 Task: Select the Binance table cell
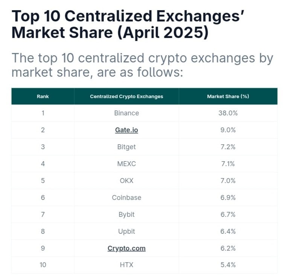(126, 113)
